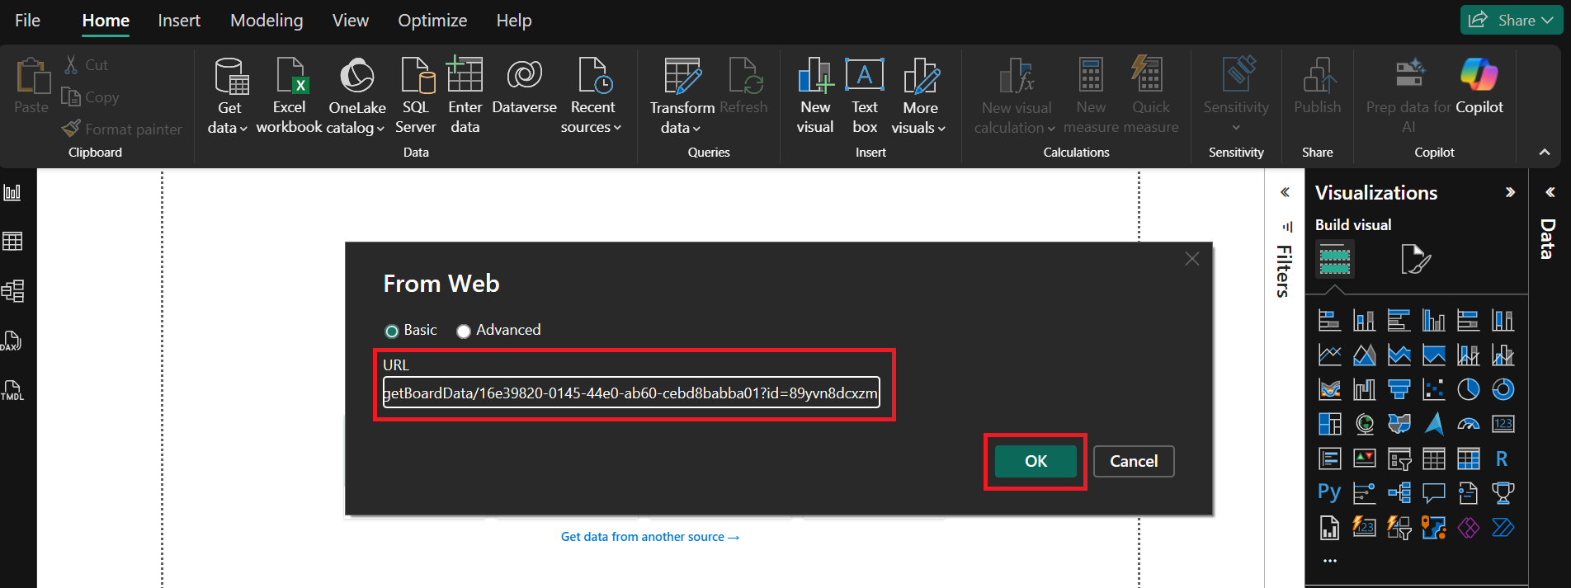Image resolution: width=1571 pixels, height=588 pixels.
Task: Add the Q&A visual
Action: 1433,492
